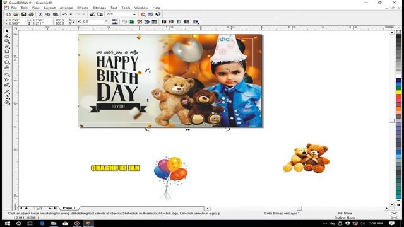
Task: Open Microsoft Edge from the taskbar
Action: 42,223
